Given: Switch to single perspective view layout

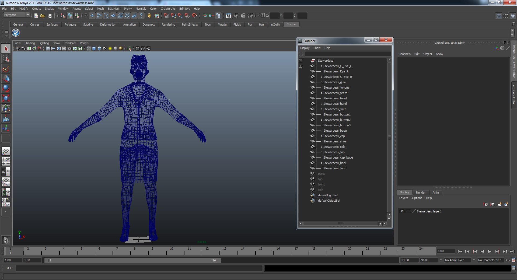Looking at the screenshot, I should [x=6, y=151].
